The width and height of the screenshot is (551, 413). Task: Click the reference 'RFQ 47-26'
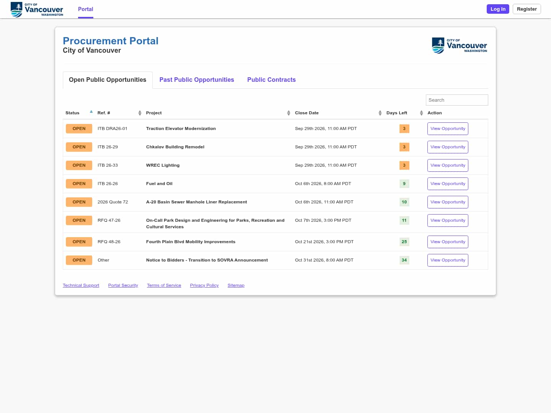109,220
